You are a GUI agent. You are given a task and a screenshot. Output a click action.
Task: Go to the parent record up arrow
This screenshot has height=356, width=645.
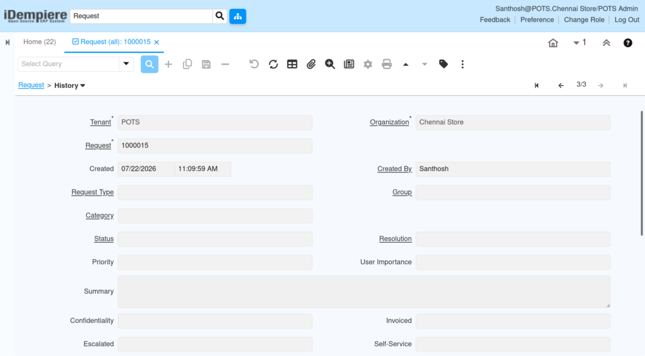[x=406, y=64]
